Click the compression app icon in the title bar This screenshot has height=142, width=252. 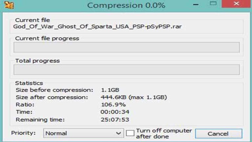click(9, 5)
